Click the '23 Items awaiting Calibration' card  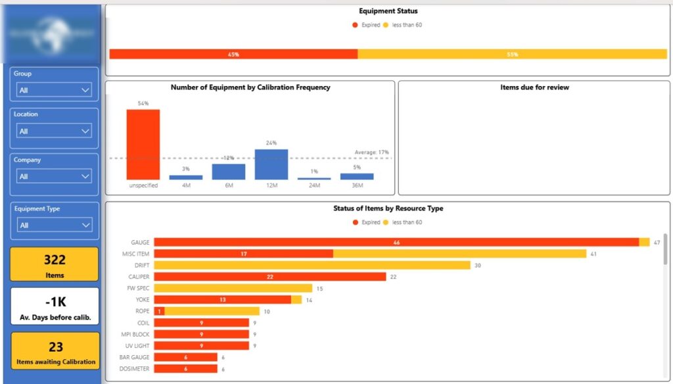(55, 351)
